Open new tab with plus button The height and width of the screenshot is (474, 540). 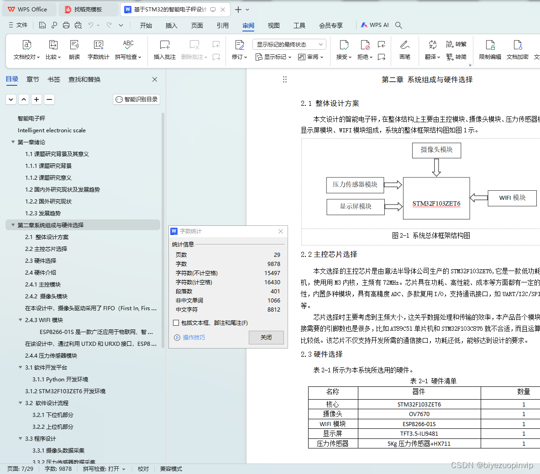(x=238, y=10)
